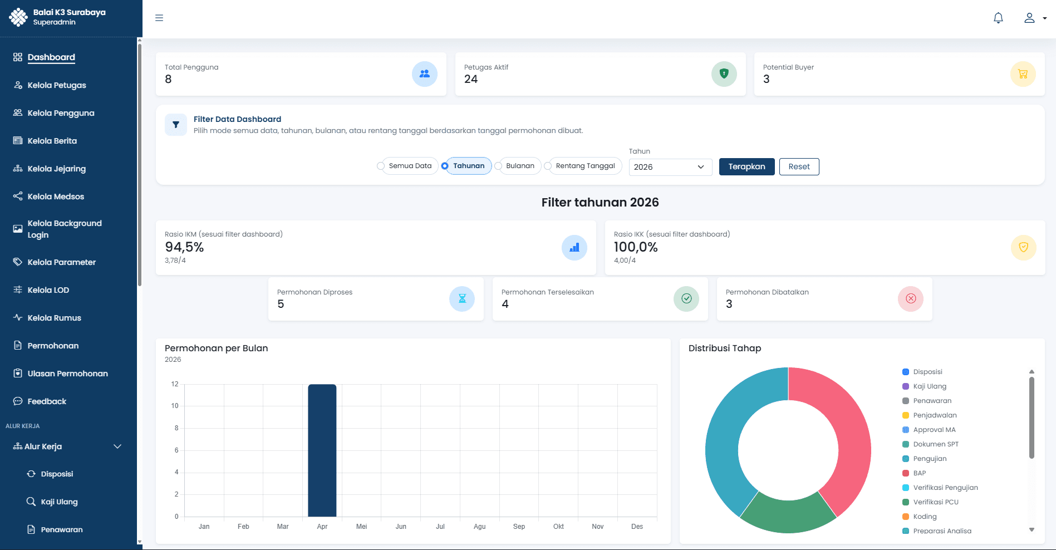The height and width of the screenshot is (550, 1056).
Task: Click legend scroll down arrow in Distribusi Tahap
Action: pos(1032,530)
